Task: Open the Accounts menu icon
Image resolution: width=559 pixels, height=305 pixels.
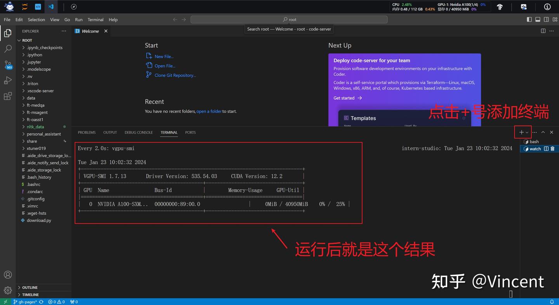Action: (8, 275)
